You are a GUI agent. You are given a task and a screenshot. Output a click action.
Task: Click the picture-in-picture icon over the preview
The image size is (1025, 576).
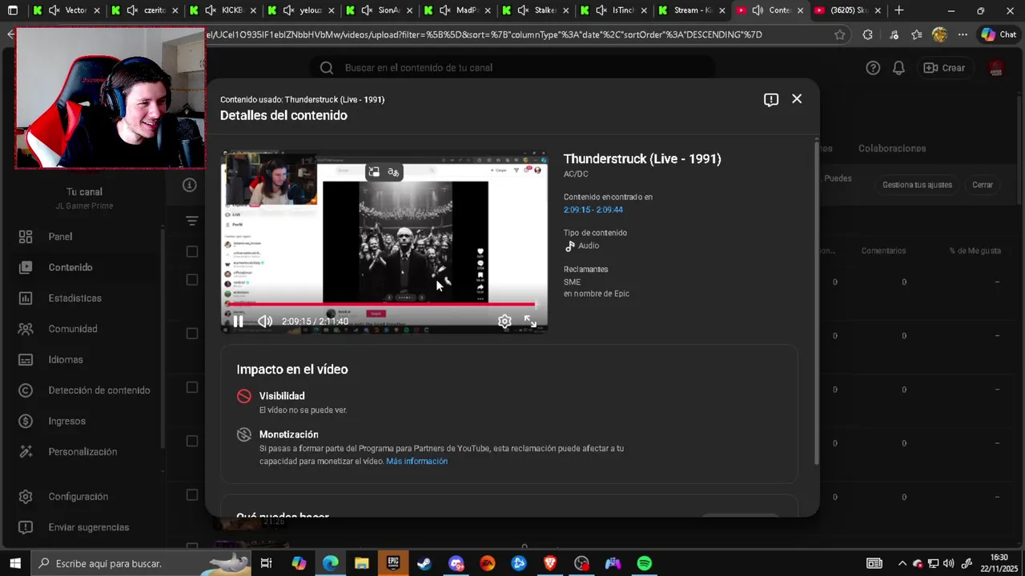(374, 172)
